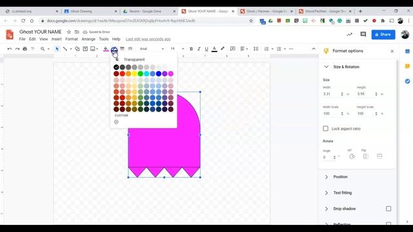Open the Tools menu
The height and width of the screenshot is (232, 413).
click(x=103, y=39)
